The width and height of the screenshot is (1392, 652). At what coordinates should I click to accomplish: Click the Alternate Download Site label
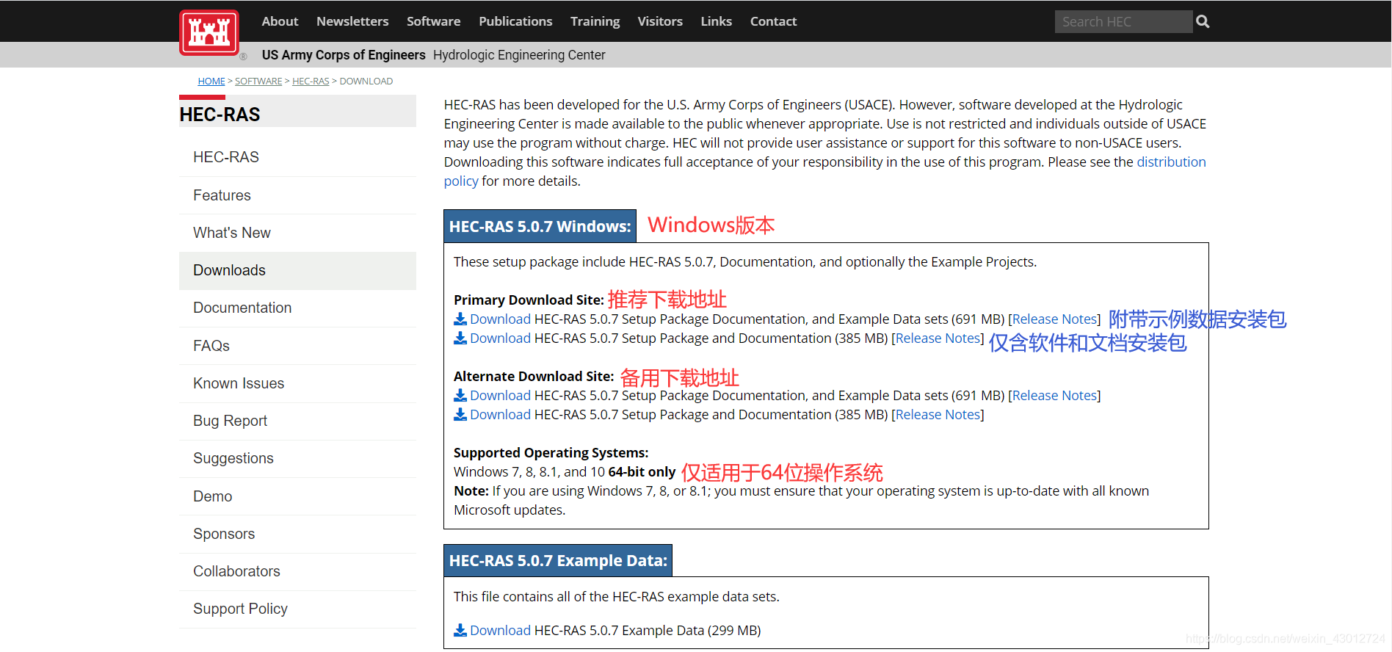(x=534, y=376)
